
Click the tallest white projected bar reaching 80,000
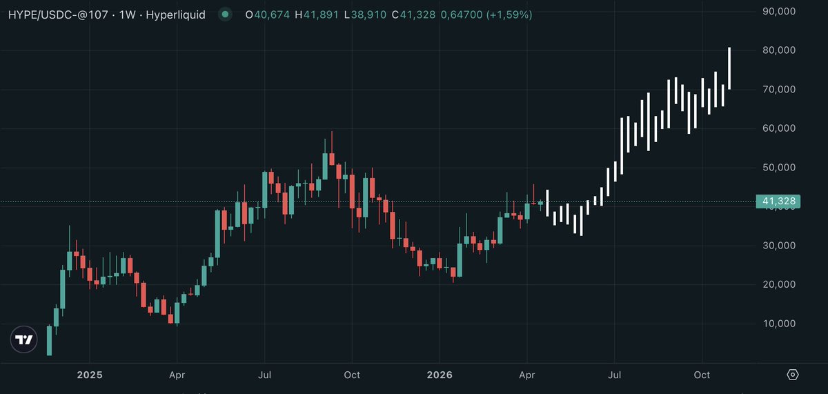coord(729,68)
